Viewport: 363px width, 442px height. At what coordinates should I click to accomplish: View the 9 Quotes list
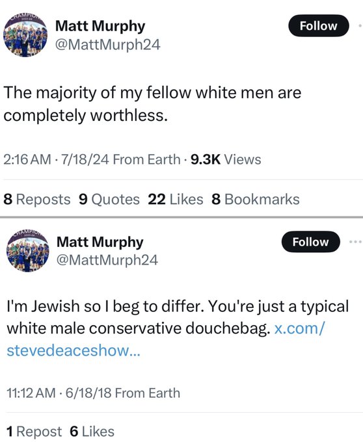[109, 200]
